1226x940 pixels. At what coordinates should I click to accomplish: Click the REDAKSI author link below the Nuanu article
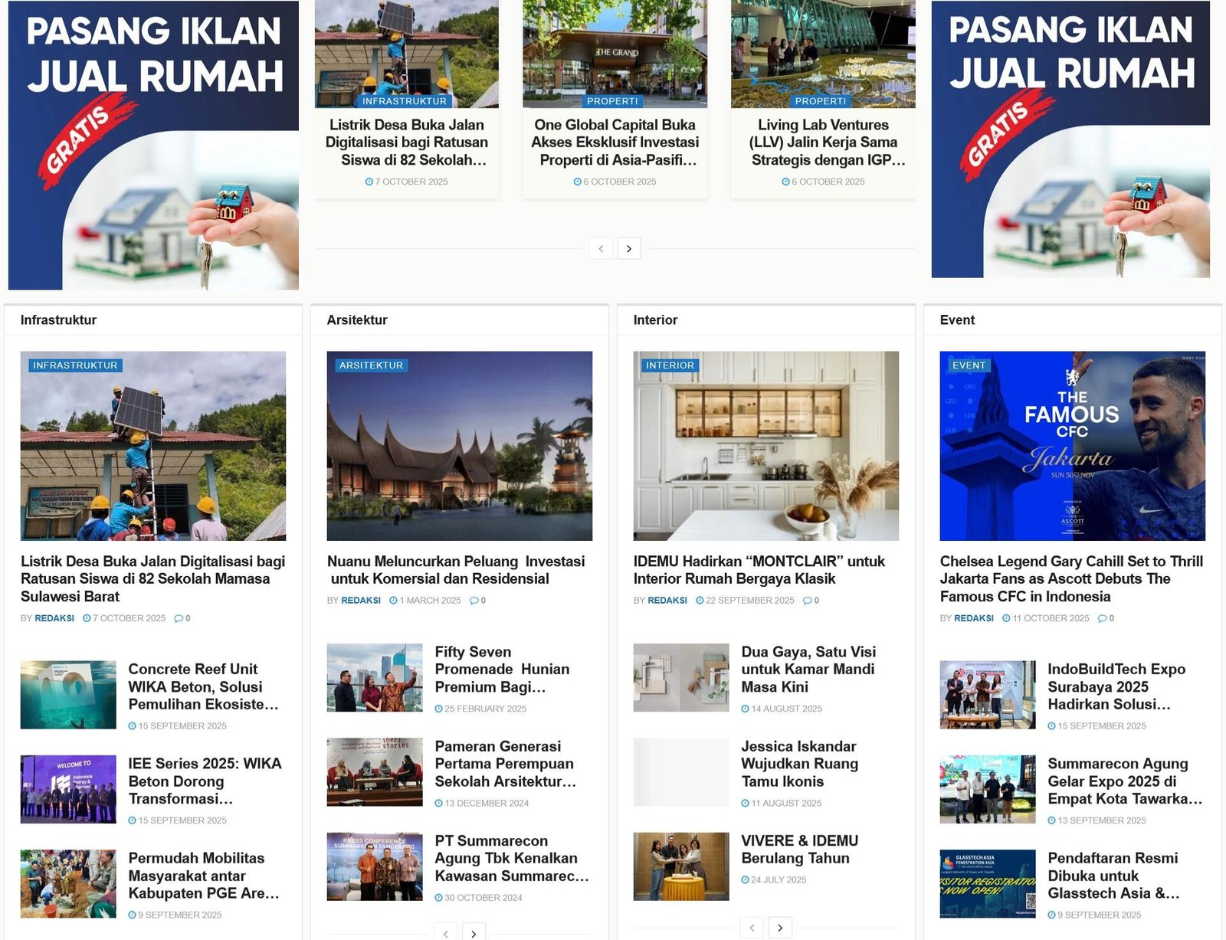(361, 601)
